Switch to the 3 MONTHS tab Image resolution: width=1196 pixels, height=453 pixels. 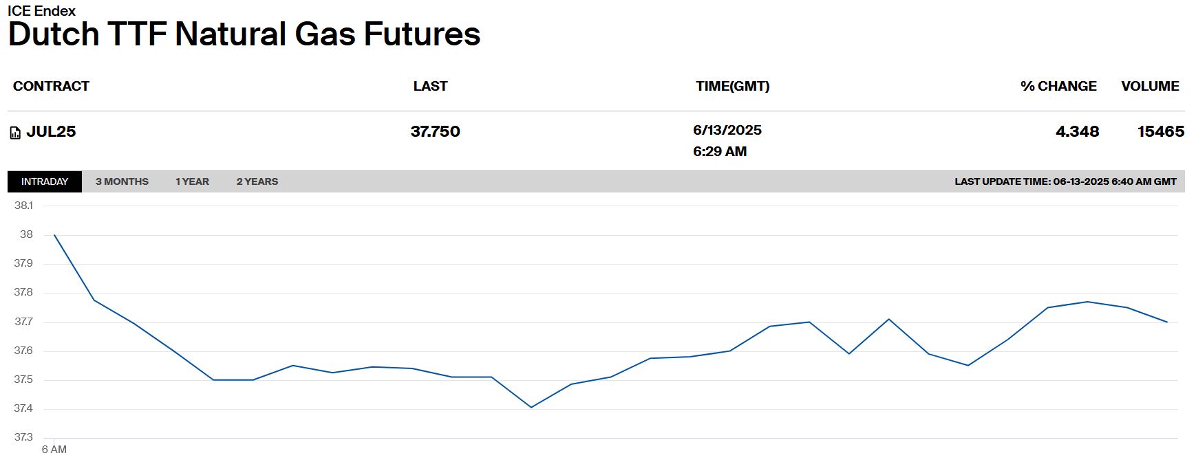click(x=122, y=181)
